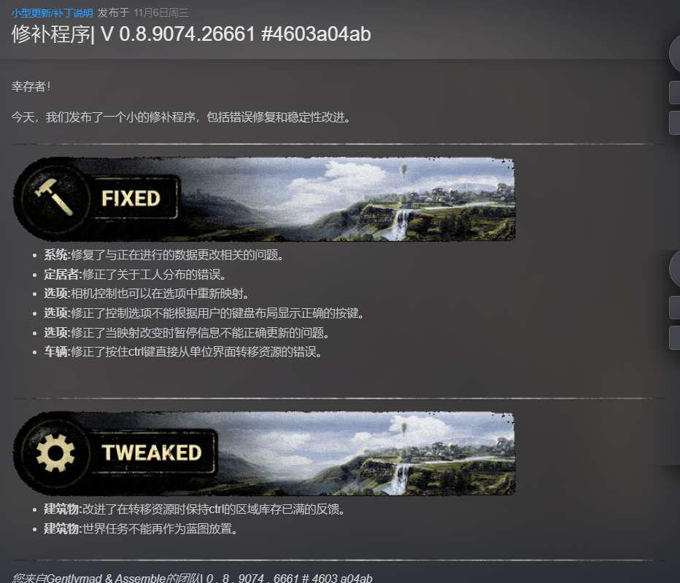The image size is (680, 583).
Task: Select the 定居者: worker distribution fix entry
Action: click(x=135, y=274)
